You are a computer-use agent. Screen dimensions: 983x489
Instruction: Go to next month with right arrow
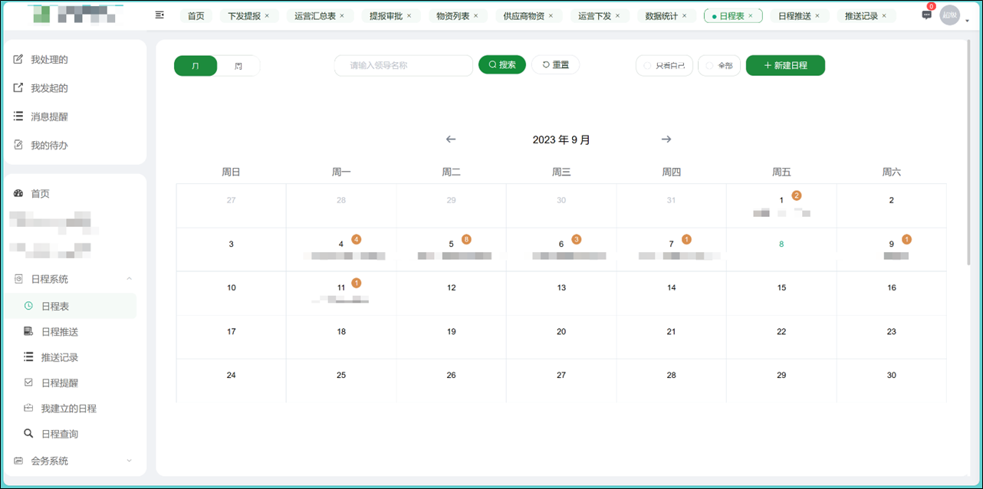[x=666, y=139]
